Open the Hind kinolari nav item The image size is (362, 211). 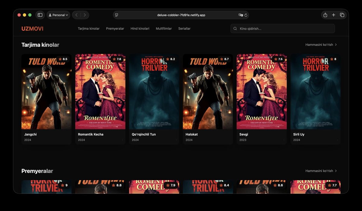pos(140,28)
